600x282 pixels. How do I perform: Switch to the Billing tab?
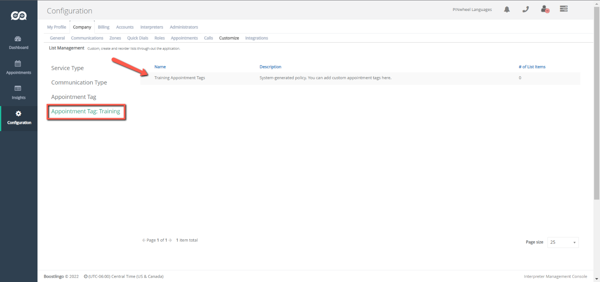pos(104,27)
